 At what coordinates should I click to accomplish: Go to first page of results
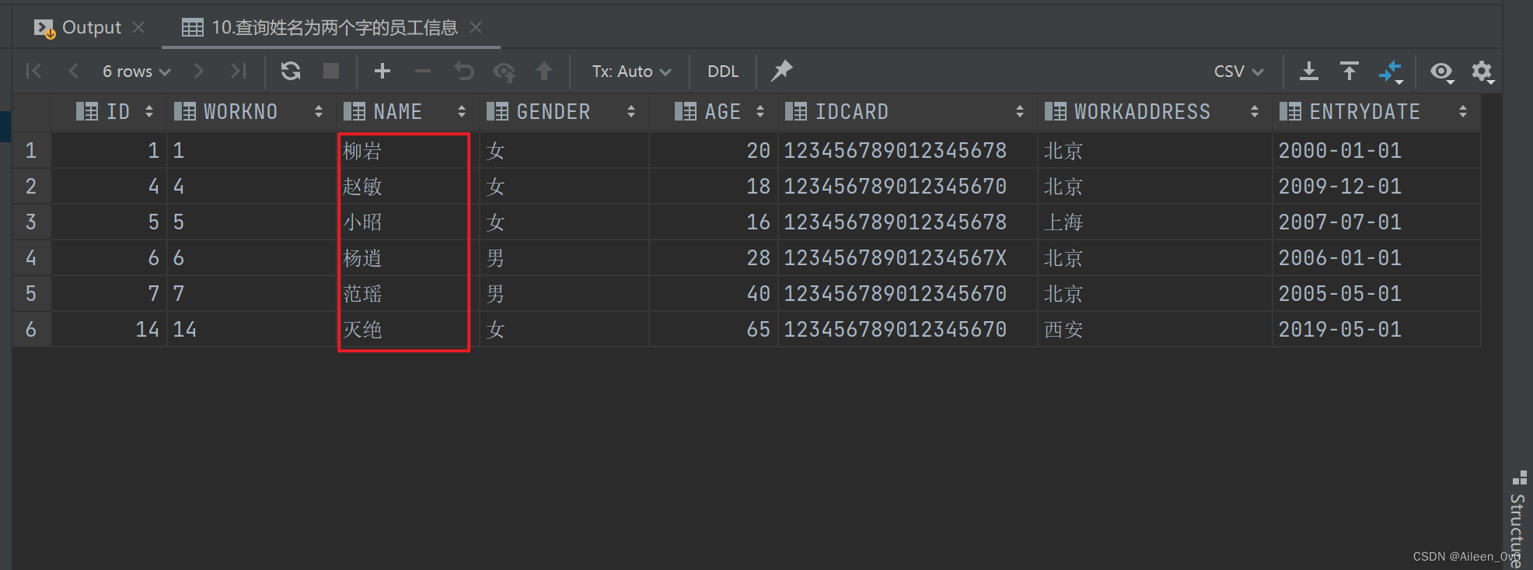34,71
